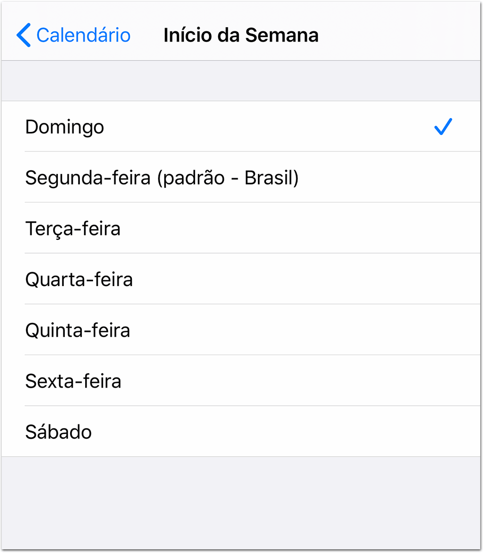Choose Sexta-feira as first weekday

tap(241, 380)
